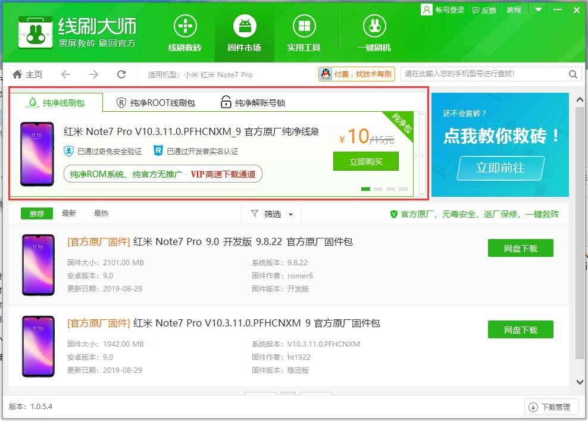
Task: Click the 帐号登录 account login
Action: click(443, 10)
